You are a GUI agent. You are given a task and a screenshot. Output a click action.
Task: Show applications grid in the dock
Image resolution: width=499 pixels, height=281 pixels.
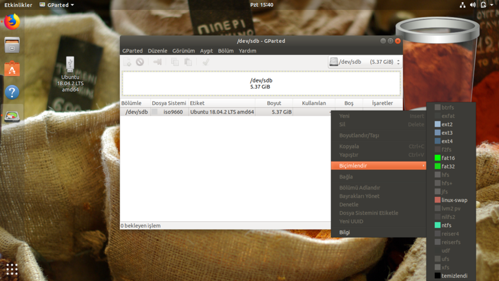coord(12,269)
